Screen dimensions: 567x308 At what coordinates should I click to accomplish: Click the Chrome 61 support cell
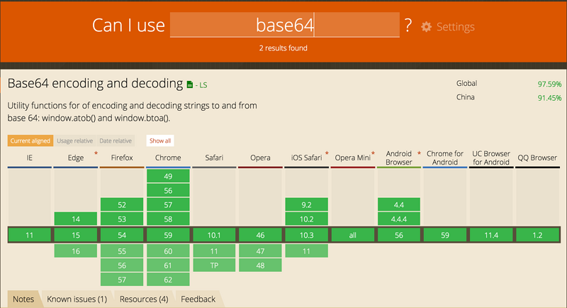[x=168, y=265]
